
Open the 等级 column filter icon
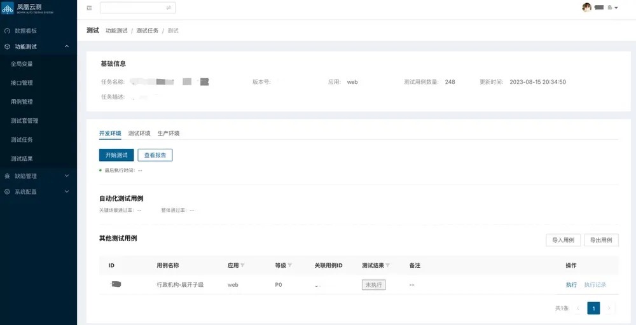point(289,265)
